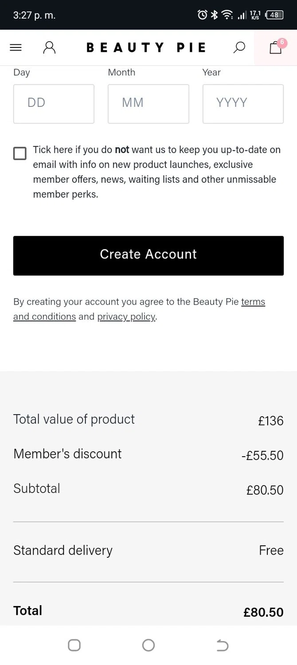Focus the Year YYYY field
Image resolution: width=297 pixels, height=665 pixels.
243,104
